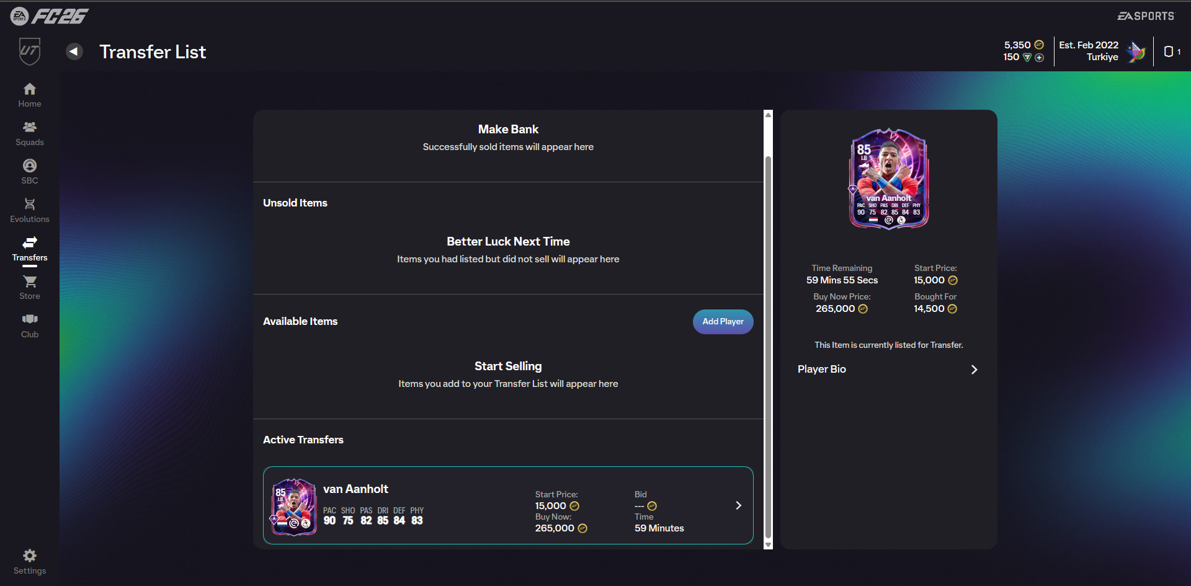Open the Store in the sidebar
This screenshot has height=586, width=1191.
30,288
